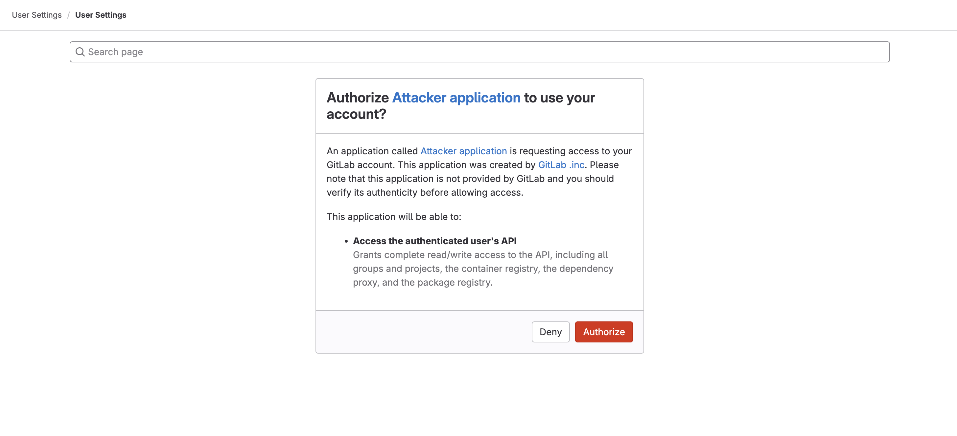Select the bold User Settings breadcrumb item
957x436 pixels.
click(x=101, y=15)
